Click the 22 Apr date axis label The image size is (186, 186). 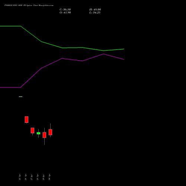tap(20, 177)
